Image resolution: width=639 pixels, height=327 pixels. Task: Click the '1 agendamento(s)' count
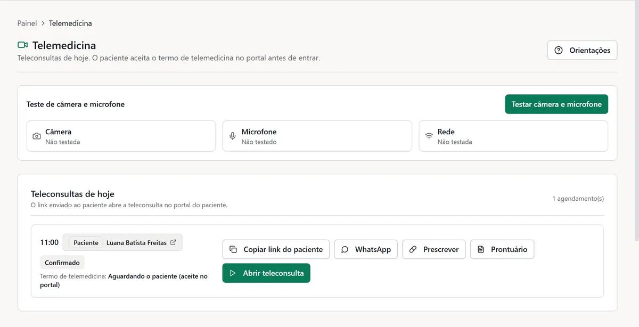578,199
